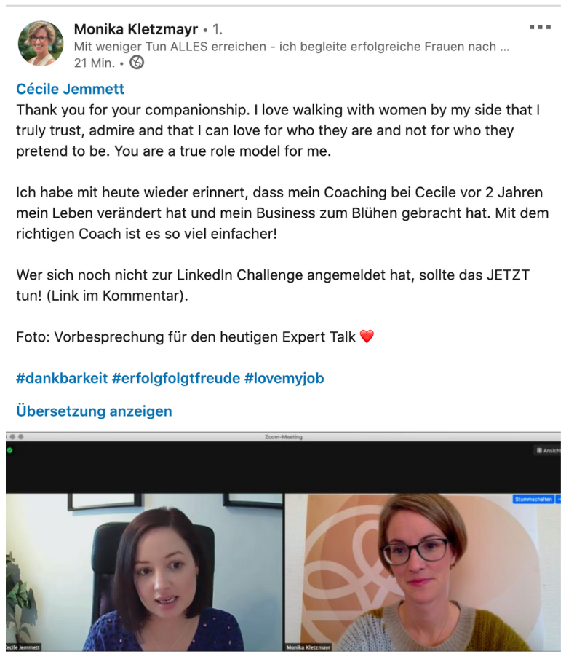Click the 21 Min. post timestamp
Viewport: 566px width, 654px height.
click(x=95, y=63)
